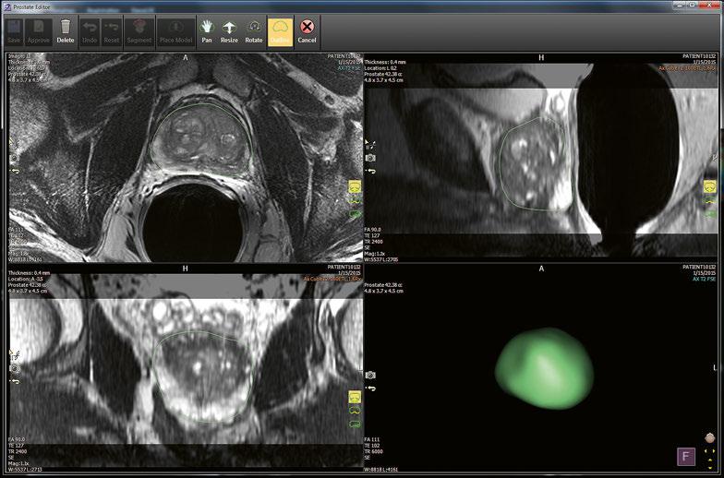The width and height of the screenshot is (724, 478).
Task: Choose the Place Model tool
Action: pyautogui.click(x=175, y=31)
